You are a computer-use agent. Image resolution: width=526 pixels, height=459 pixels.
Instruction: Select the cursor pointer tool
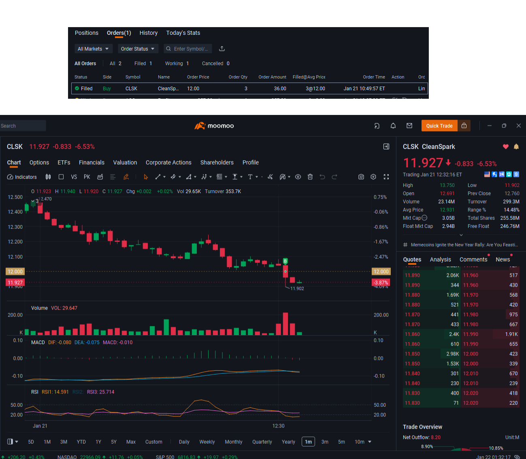tap(146, 177)
